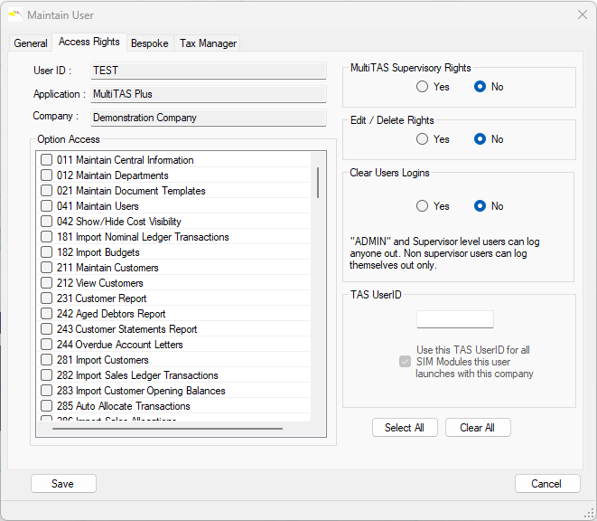
Task: Close the Maintain User dialog window
Action: tap(581, 14)
